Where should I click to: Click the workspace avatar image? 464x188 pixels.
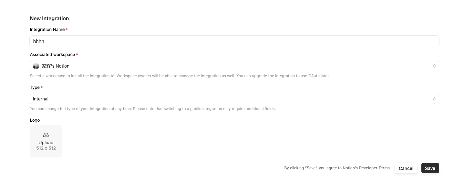(x=36, y=66)
